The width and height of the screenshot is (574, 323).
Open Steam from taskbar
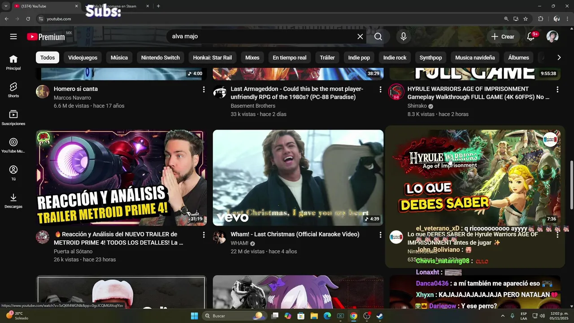(x=380, y=316)
